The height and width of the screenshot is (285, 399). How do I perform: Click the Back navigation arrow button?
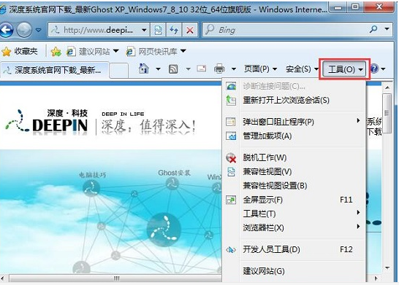6,30
